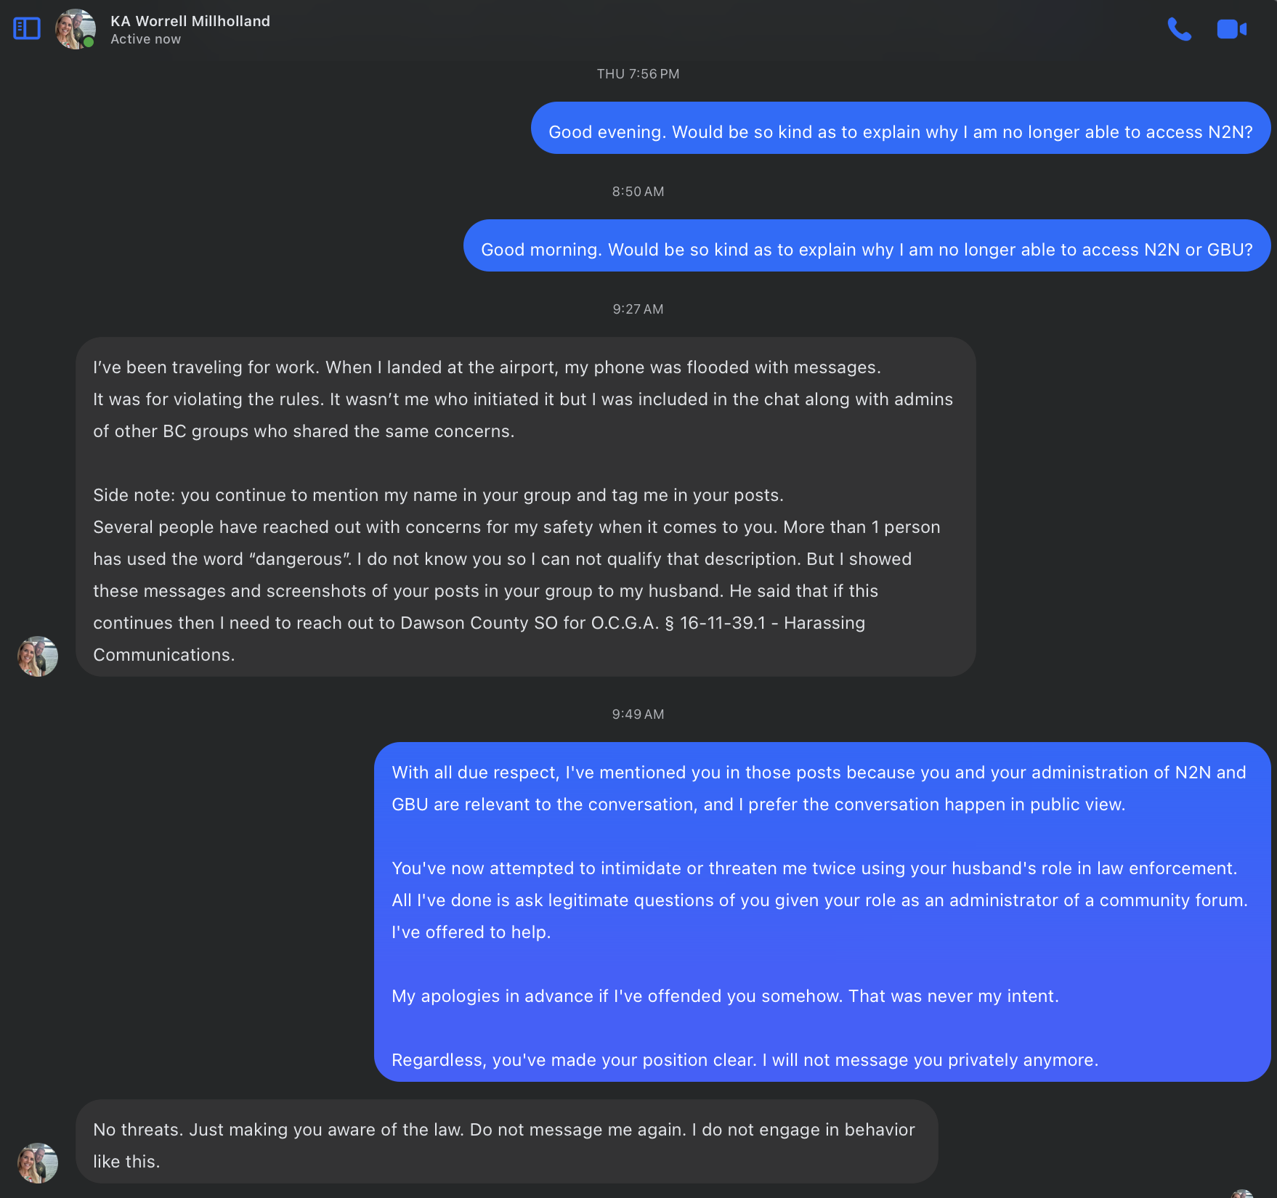Screen dimensions: 1277x1198
Task: Click the green active status dot
Action: pos(89,42)
